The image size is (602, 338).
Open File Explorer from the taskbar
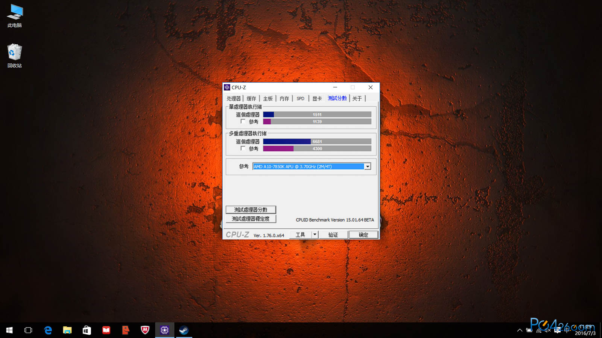tap(67, 330)
